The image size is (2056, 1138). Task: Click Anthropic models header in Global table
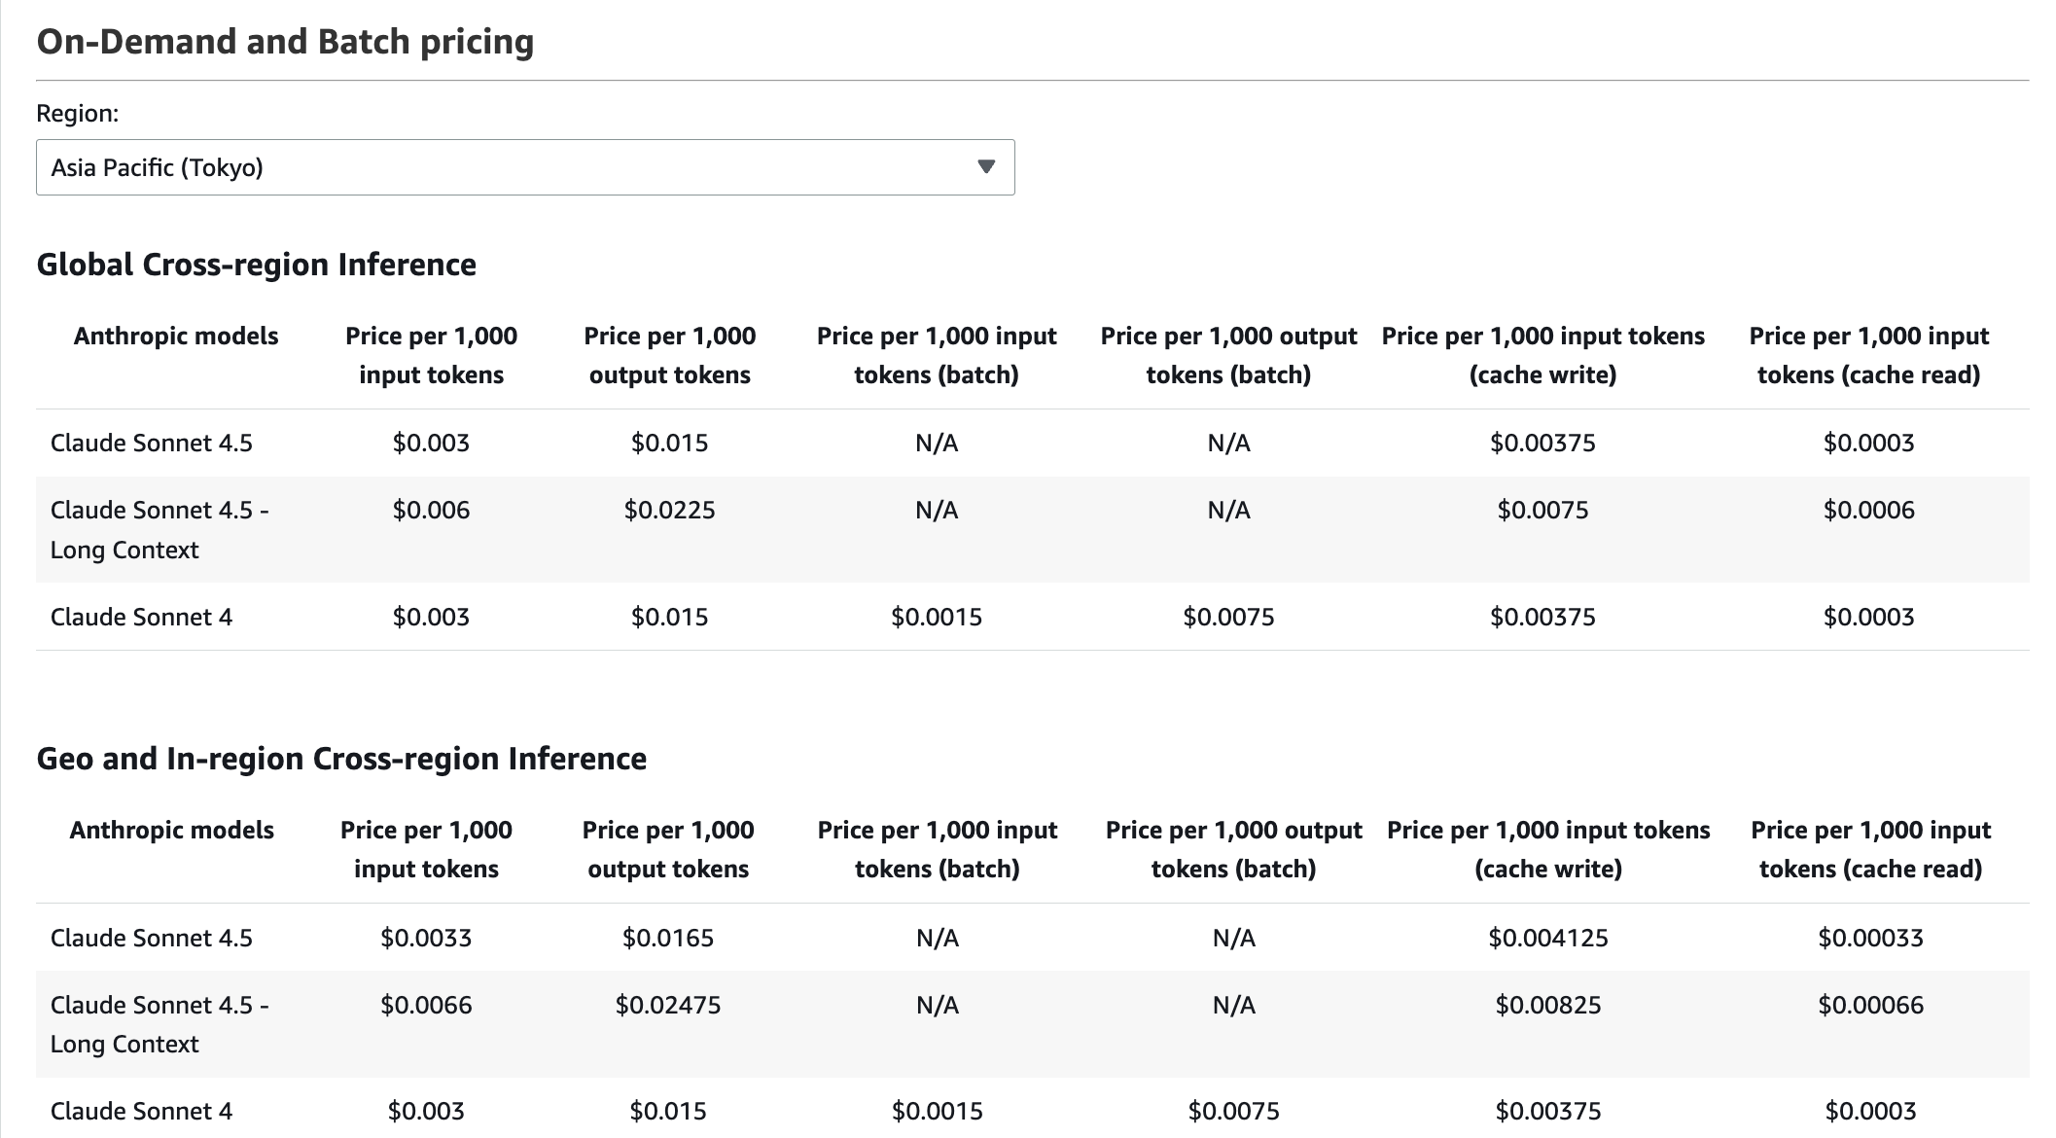[x=176, y=336]
